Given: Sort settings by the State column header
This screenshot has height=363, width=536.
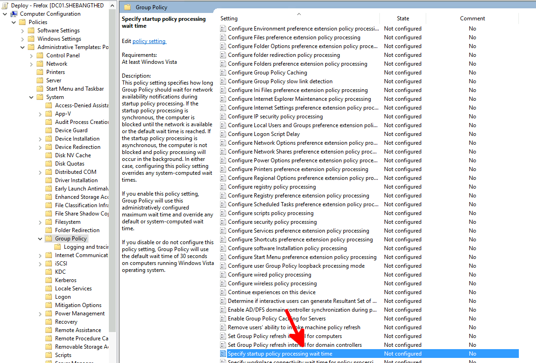Looking at the screenshot, I should (x=402, y=18).
